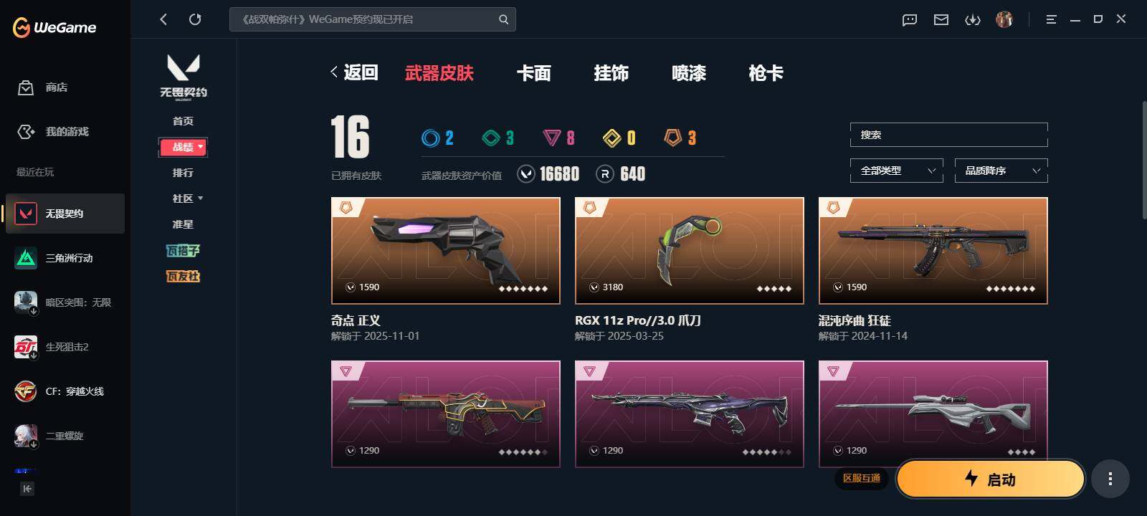1147x516 pixels.
Task: Open the three-dot more options button
Action: 1110,479
